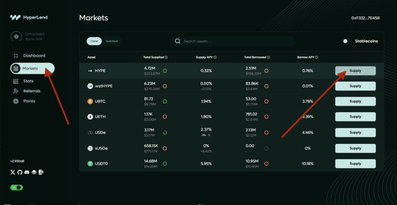Click the sUSDe +6.42% APY bonus text
This screenshot has width=397, height=205.
click(x=206, y=151)
